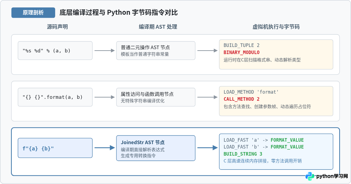Click the C 层高速连续内存拼接 description
This screenshot has width=351, height=184.
tap(263, 161)
